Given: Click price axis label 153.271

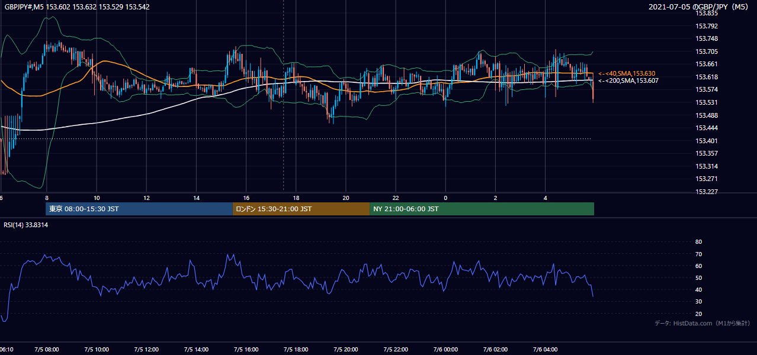Looking at the screenshot, I should [707, 179].
